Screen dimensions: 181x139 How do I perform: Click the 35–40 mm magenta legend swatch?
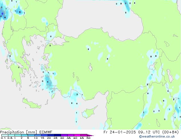click(71, 135)
